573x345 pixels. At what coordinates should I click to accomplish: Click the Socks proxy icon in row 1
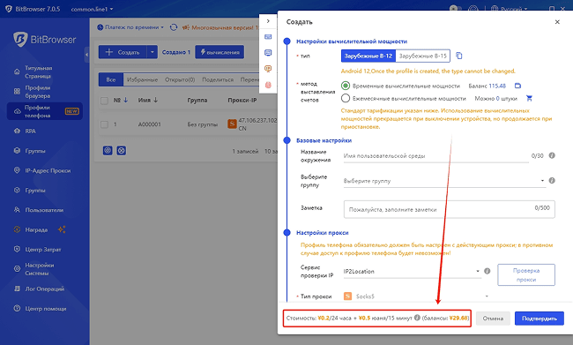coord(232,124)
